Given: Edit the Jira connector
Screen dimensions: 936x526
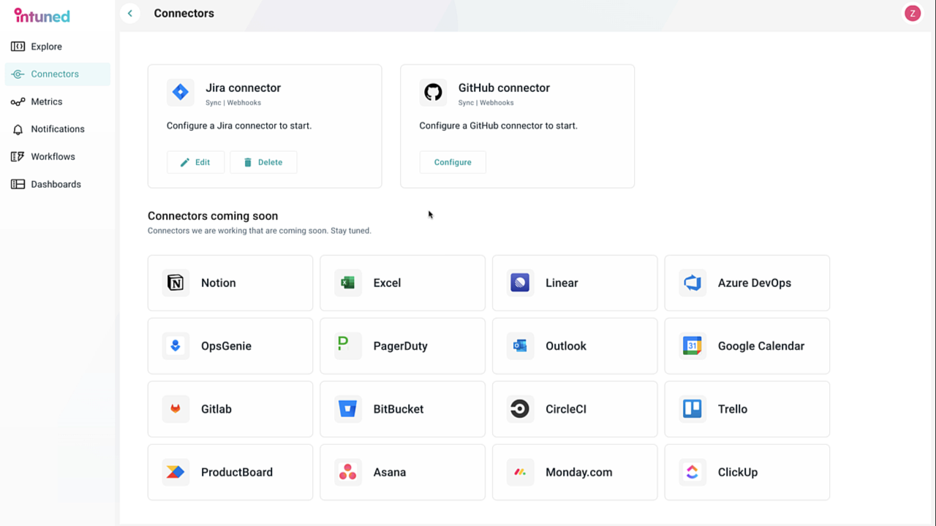Looking at the screenshot, I should point(195,162).
